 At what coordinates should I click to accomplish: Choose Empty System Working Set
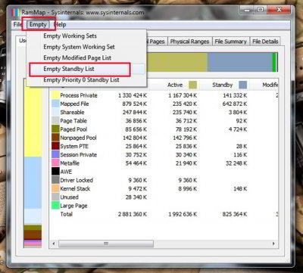[x=79, y=47]
